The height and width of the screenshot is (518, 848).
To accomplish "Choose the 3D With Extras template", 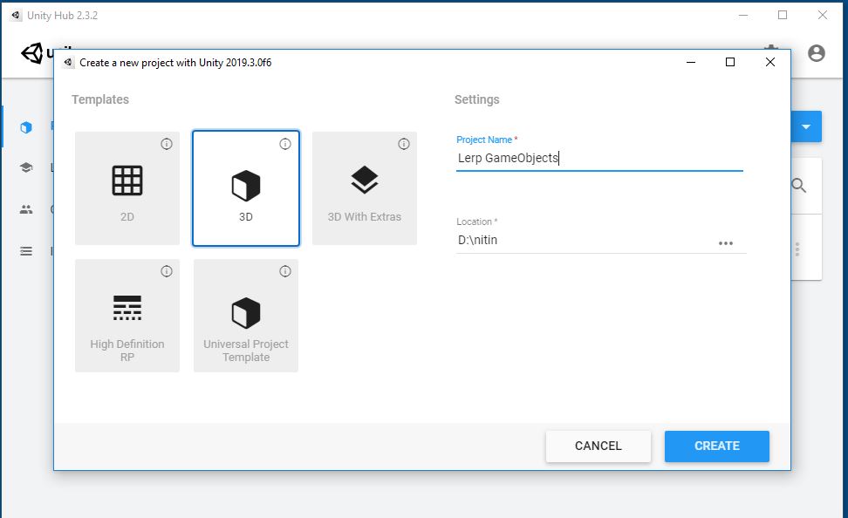I will pos(365,188).
